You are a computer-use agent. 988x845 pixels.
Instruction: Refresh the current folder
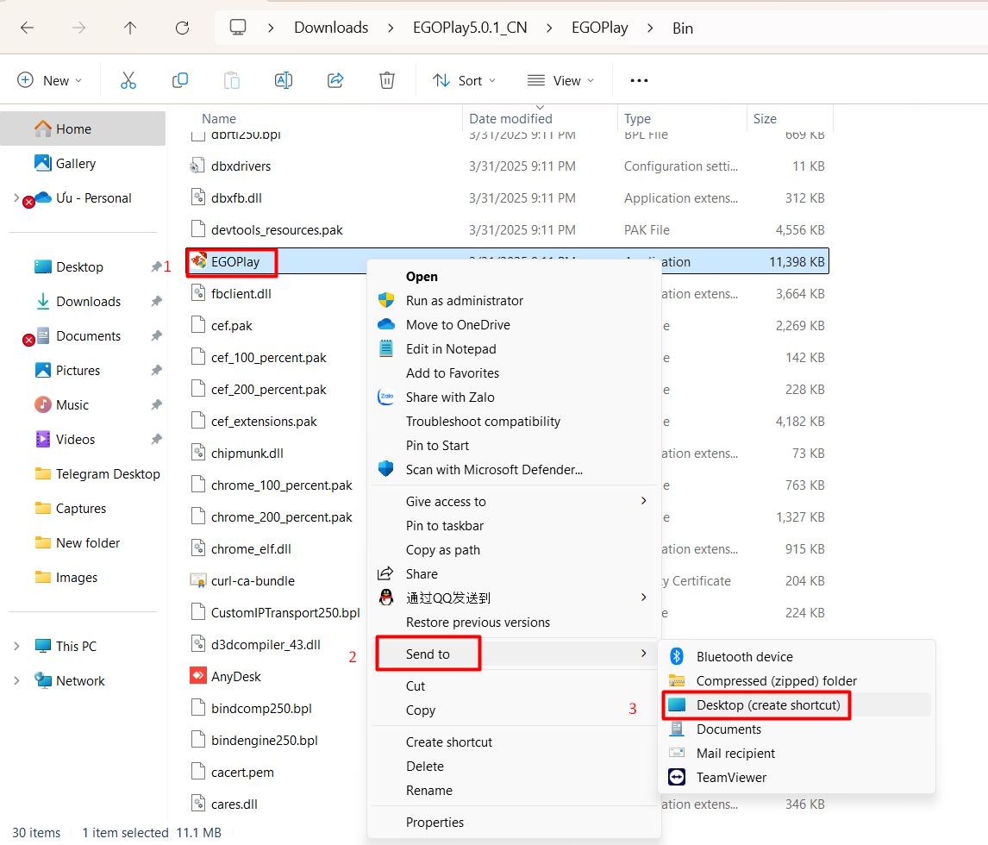click(182, 28)
